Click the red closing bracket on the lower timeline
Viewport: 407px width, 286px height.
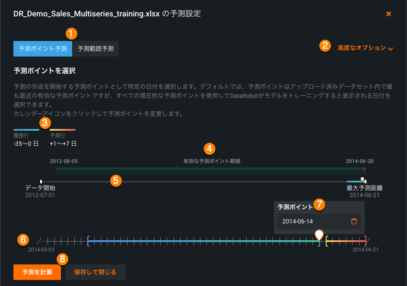tap(366, 241)
